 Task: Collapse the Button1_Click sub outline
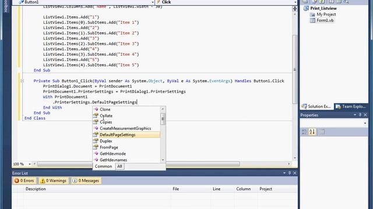point(22,81)
